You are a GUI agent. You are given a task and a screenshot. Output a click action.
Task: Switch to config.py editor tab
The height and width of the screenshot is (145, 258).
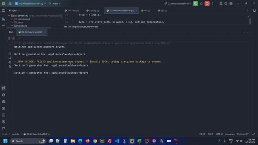(93, 10)
